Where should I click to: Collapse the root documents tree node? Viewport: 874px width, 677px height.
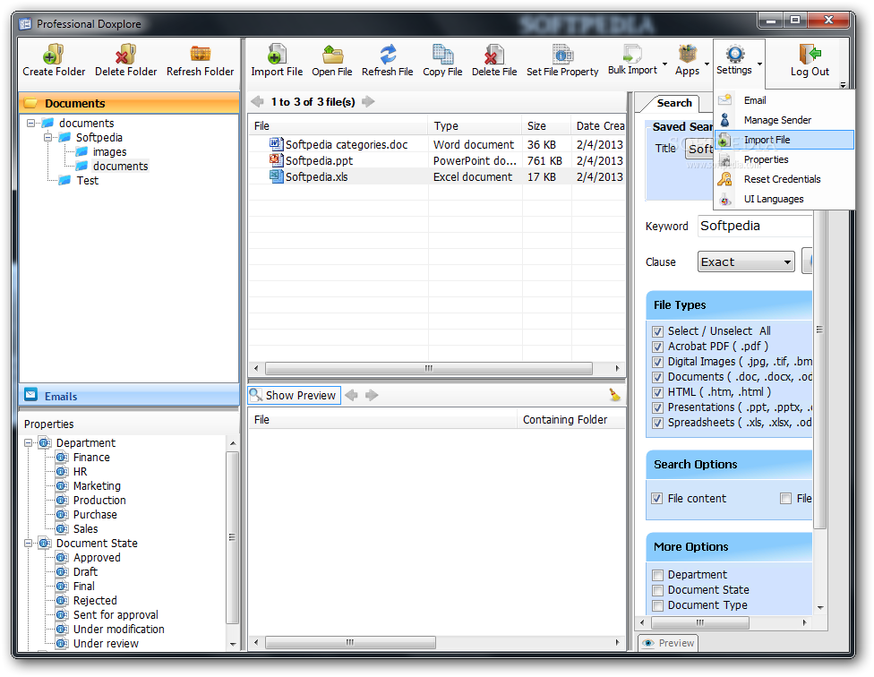point(31,123)
